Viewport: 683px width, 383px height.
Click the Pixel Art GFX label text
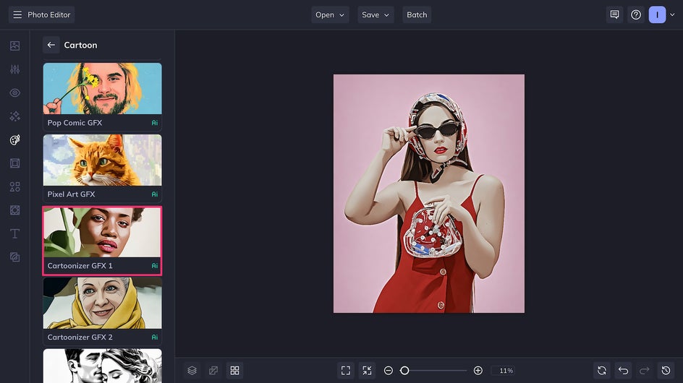pos(71,194)
